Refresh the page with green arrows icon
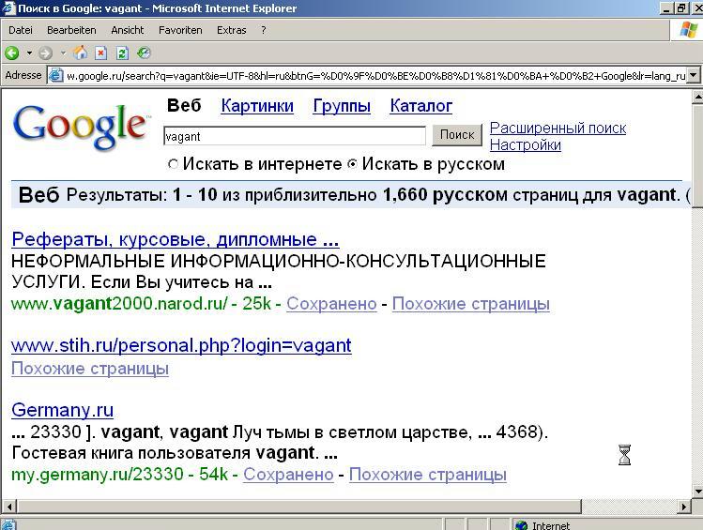Screen dimensions: 703x530 pos(122,53)
